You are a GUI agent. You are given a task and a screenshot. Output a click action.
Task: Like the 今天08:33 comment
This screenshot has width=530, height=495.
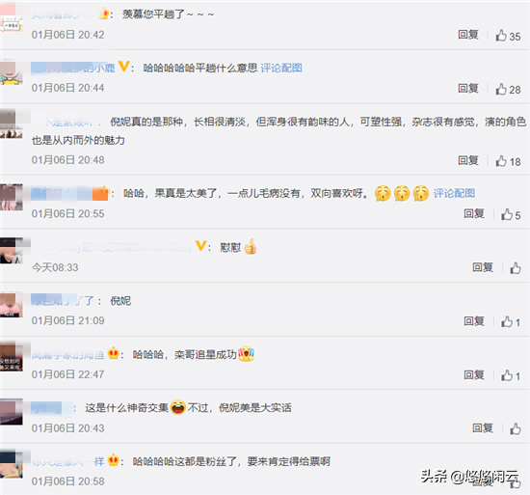coord(516,268)
